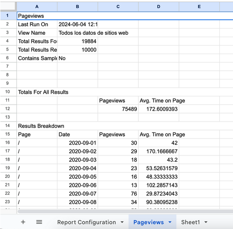
Task: Select cell containing 75489 total pageviews
Action: 118,109
